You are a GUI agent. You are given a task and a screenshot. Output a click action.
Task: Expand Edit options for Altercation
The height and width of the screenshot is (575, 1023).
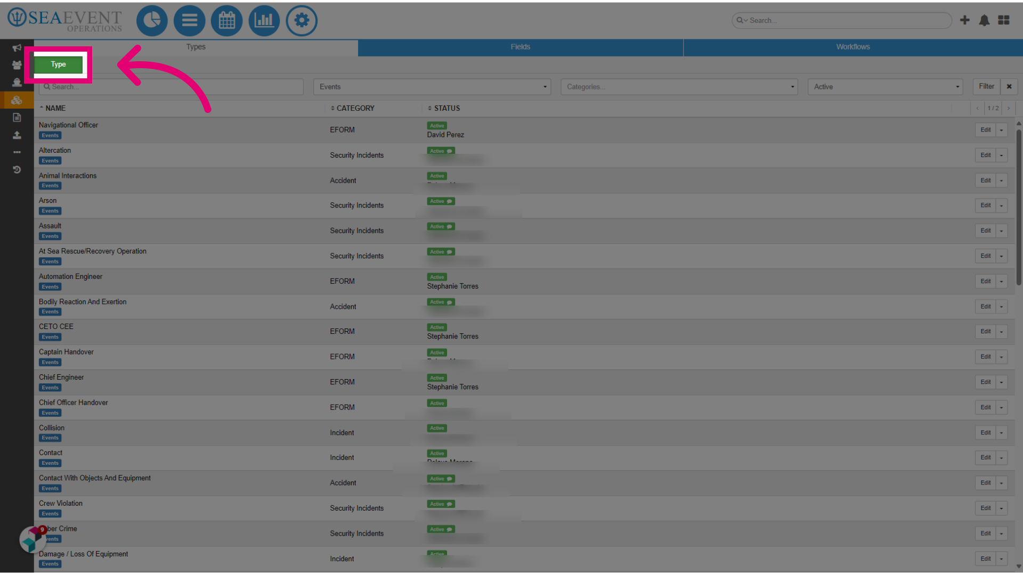(x=1002, y=155)
